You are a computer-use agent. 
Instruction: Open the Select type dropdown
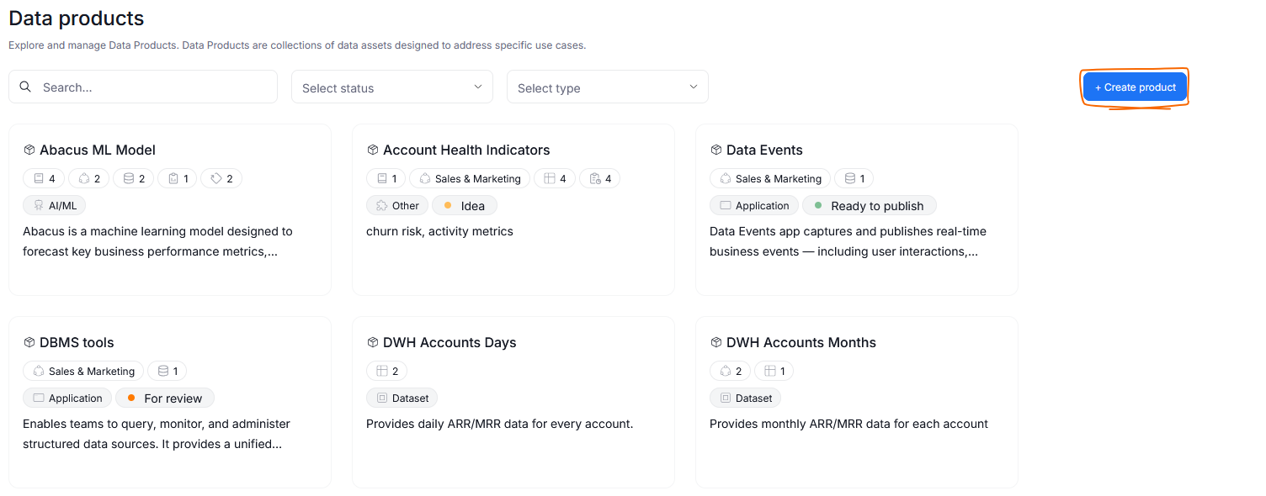(608, 87)
